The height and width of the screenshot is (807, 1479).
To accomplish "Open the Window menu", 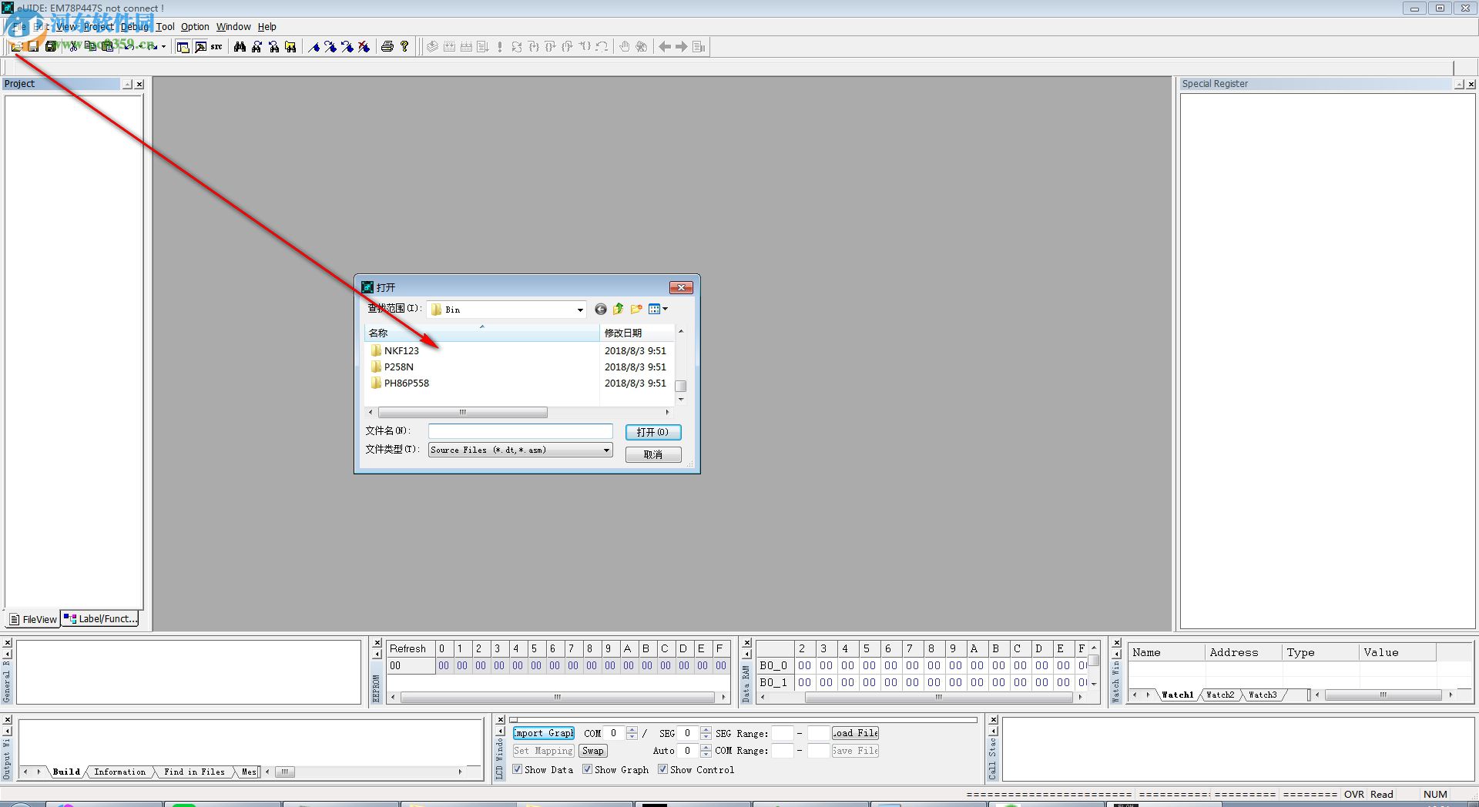I will click(233, 26).
